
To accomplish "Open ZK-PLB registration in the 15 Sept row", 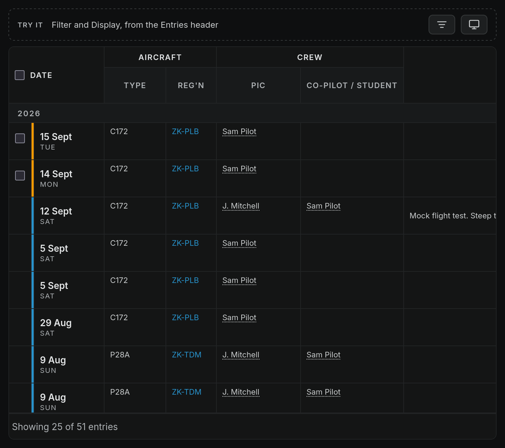I will coord(185,131).
